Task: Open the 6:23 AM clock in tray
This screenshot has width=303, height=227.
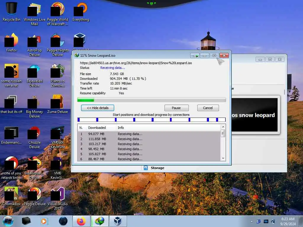Action: (288, 221)
